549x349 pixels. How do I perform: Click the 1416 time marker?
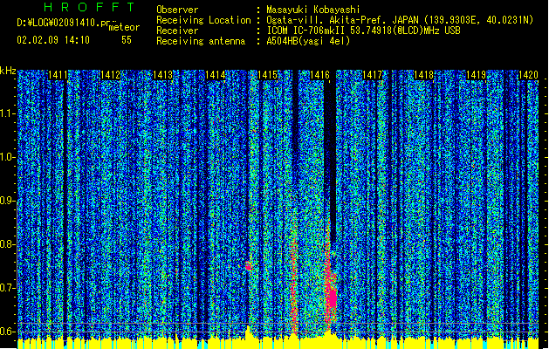(x=319, y=74)
